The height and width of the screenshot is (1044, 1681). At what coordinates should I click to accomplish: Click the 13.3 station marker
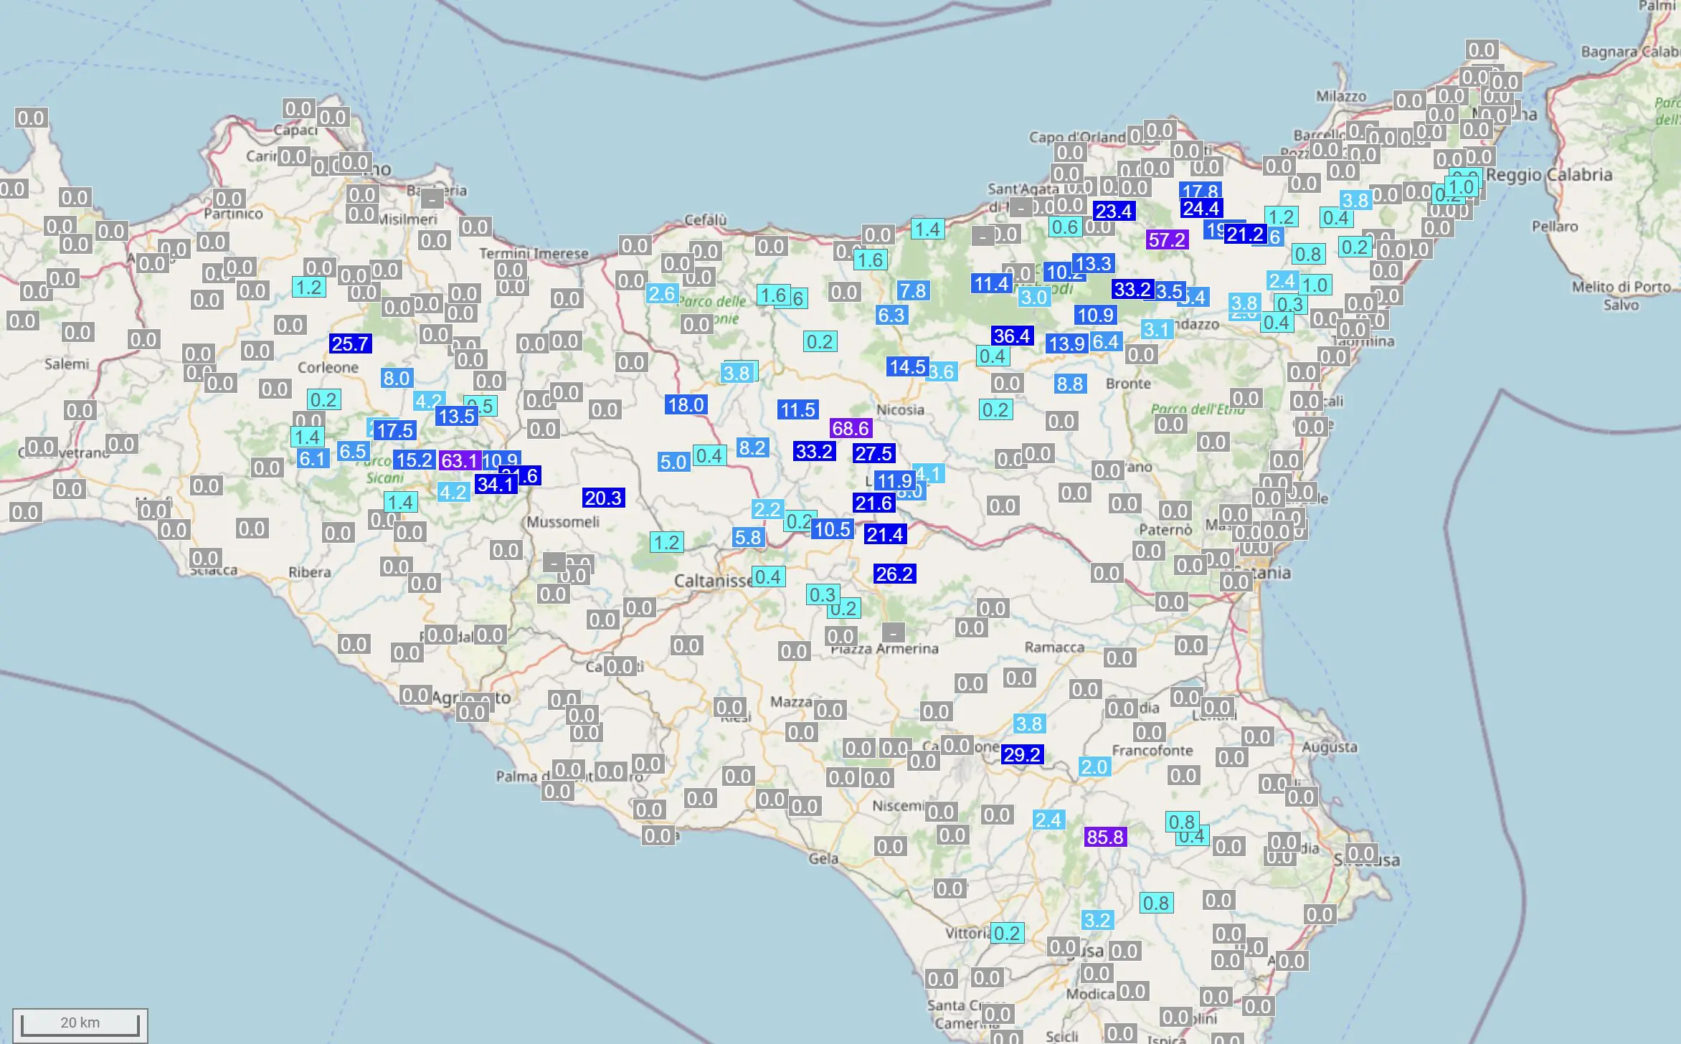(1093, 264)
